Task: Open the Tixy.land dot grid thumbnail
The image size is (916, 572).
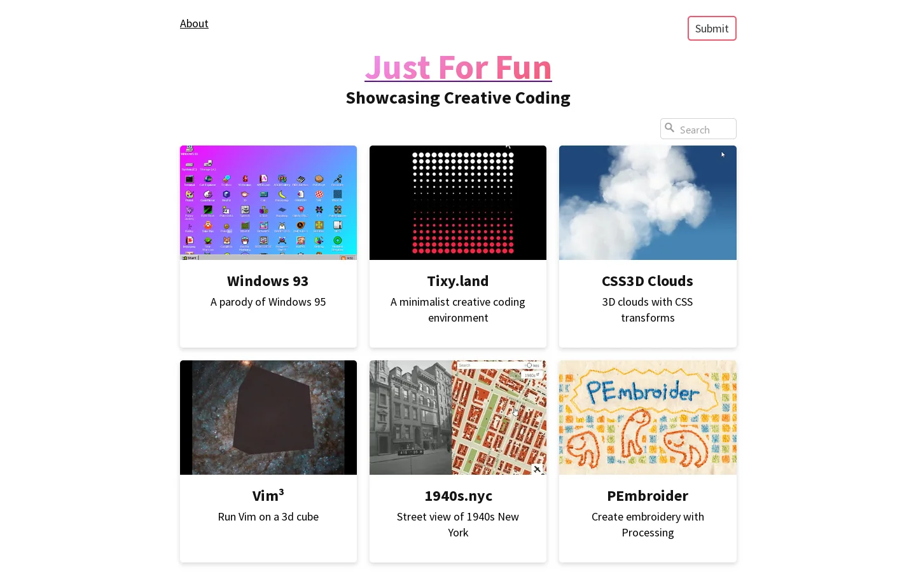Action: coord(458,203)
